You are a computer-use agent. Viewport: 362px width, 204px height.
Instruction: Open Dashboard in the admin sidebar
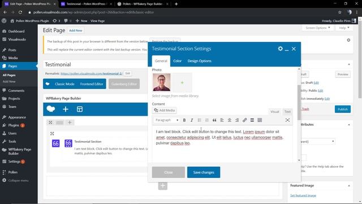pos(16,31)
